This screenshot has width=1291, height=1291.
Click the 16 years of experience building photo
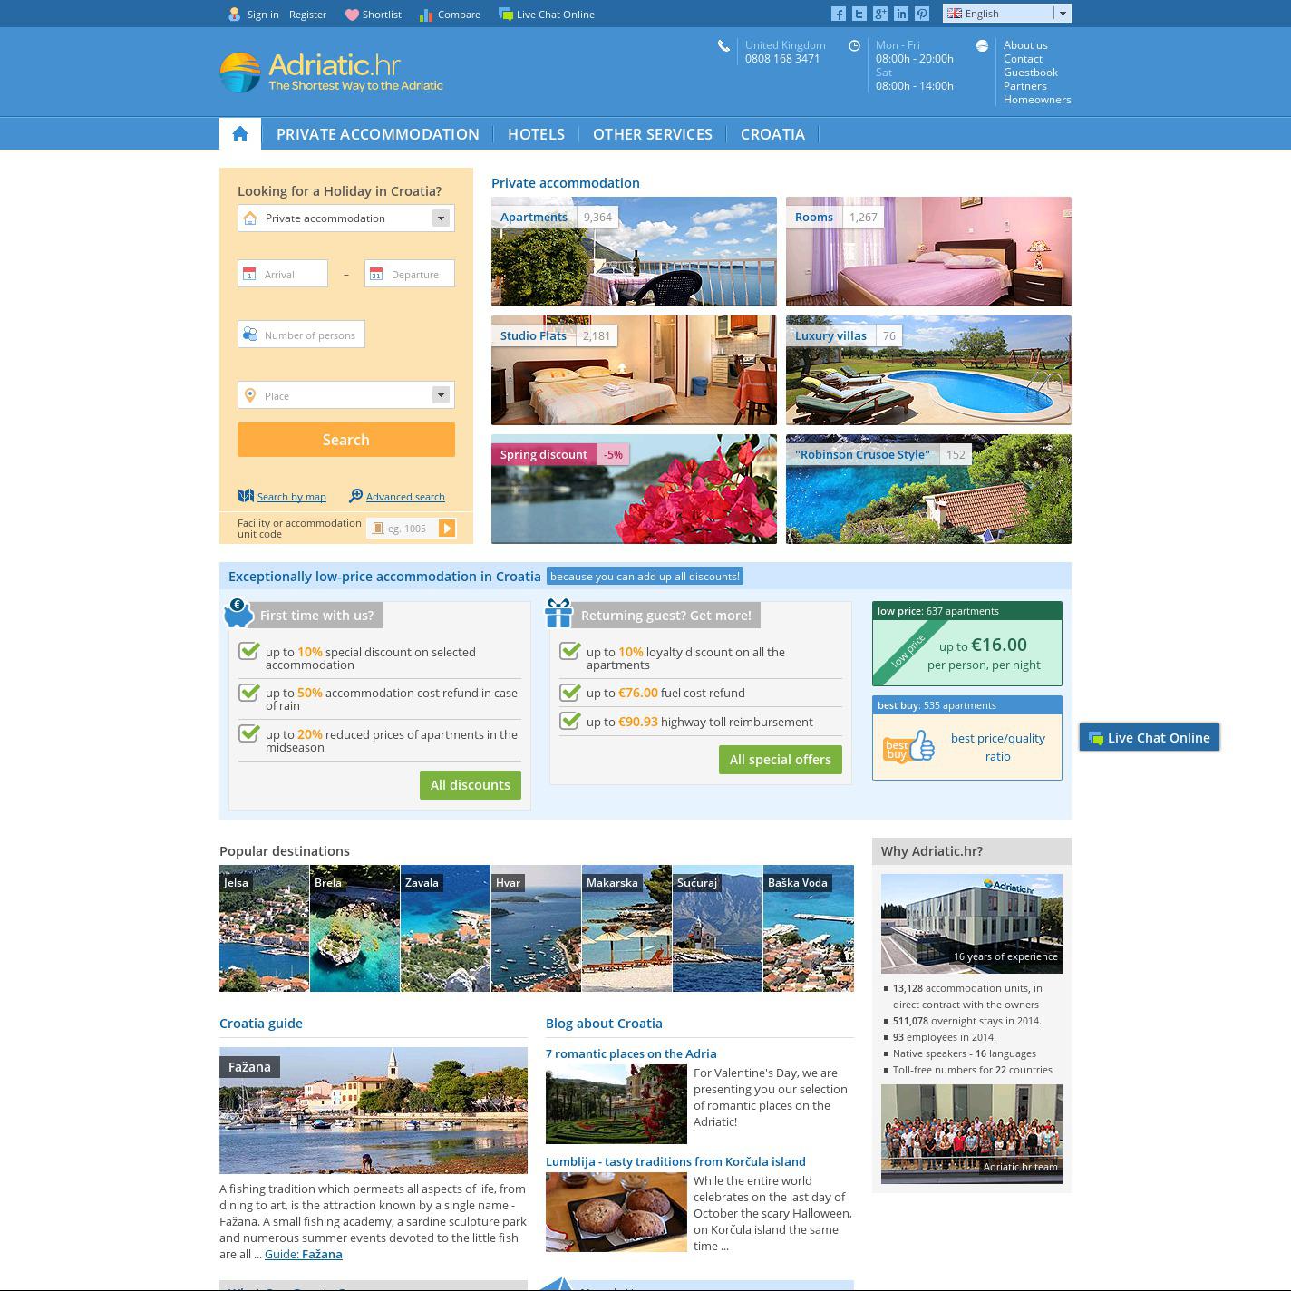[x=972, y=924]
